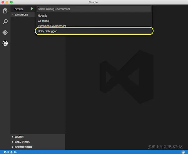Choose Node.js debug environment
188x154 pixels.
[94, 16]
